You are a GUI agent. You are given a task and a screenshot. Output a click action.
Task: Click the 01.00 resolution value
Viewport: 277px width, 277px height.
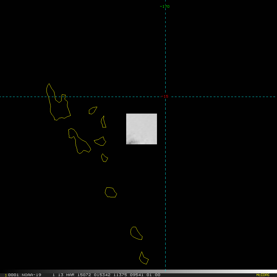[x=153, y=275]
